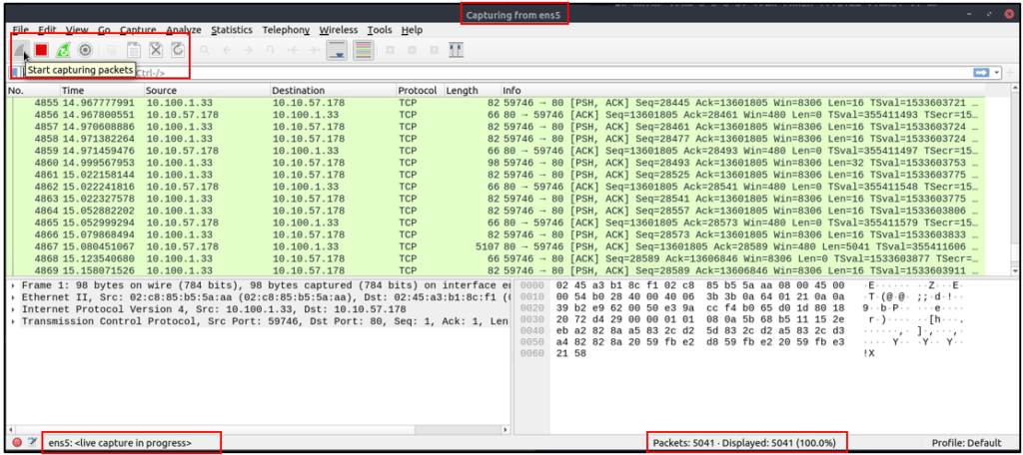Open the expert information indicator in status bar
Screen dimensions: 1023x455
tap(18, 442)
